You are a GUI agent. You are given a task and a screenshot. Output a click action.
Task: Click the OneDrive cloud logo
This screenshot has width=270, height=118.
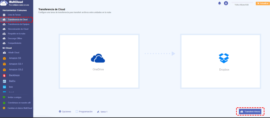pyautogui.click(x=98, y=58)
